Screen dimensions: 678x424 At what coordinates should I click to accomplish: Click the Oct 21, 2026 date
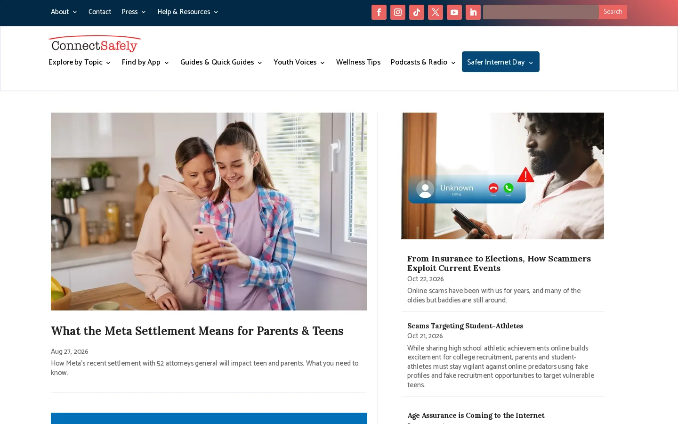[425, 336]
